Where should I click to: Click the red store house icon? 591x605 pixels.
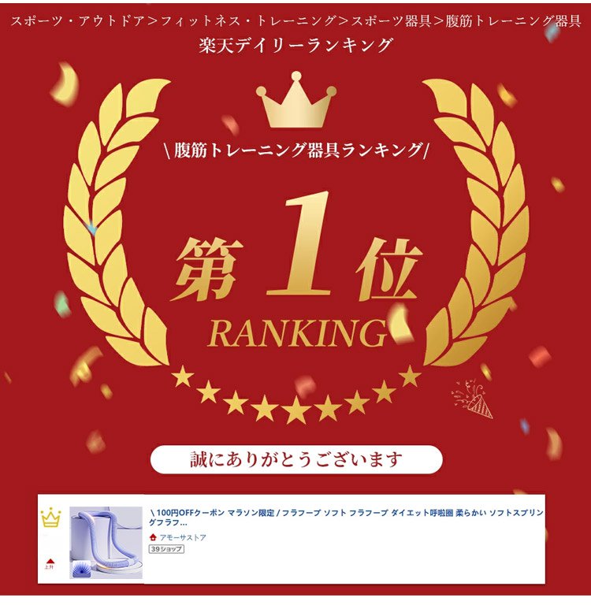pyautogui.click(x=153, y=536)
